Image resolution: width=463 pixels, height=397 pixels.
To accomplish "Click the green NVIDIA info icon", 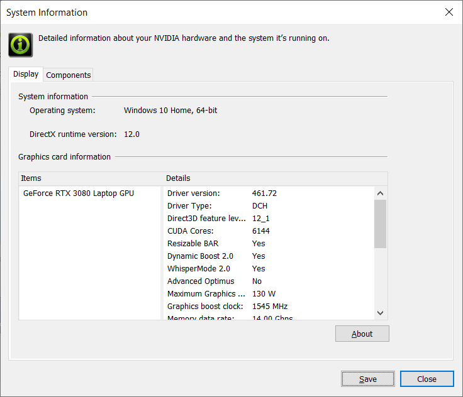I will coord(20,45).
